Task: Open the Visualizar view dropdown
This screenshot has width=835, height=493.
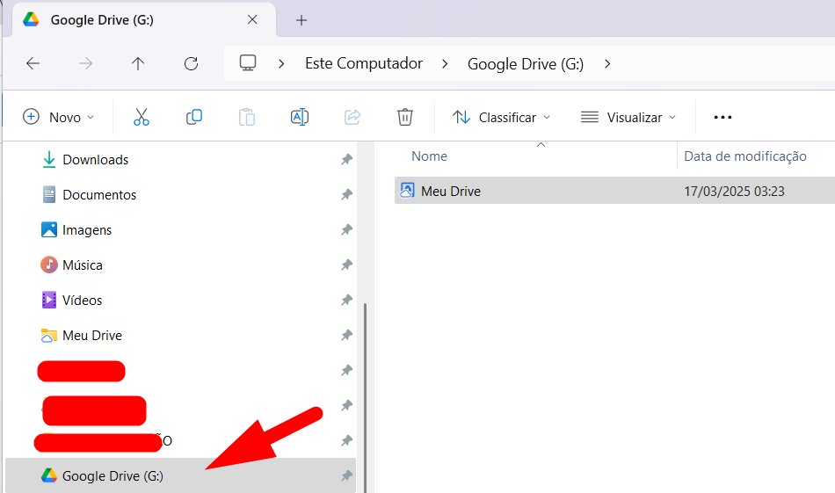Action: click(628, 117)
